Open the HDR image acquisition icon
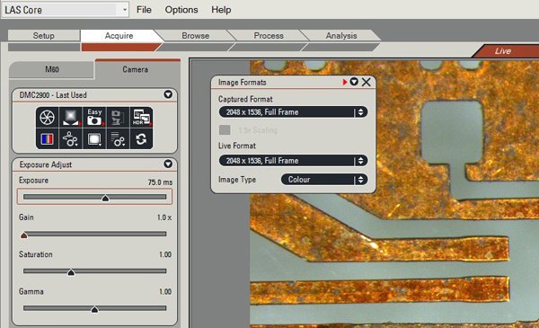This screenshot has width=539, height=328. tap(141, 117)
